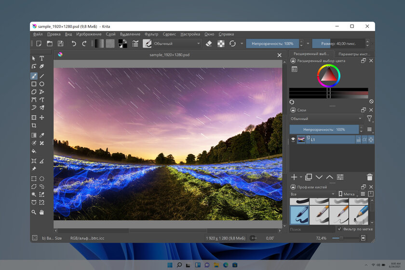Switch to the Параметры инст... tab
This screenshot has height=270, width=405.
(354, 54)
